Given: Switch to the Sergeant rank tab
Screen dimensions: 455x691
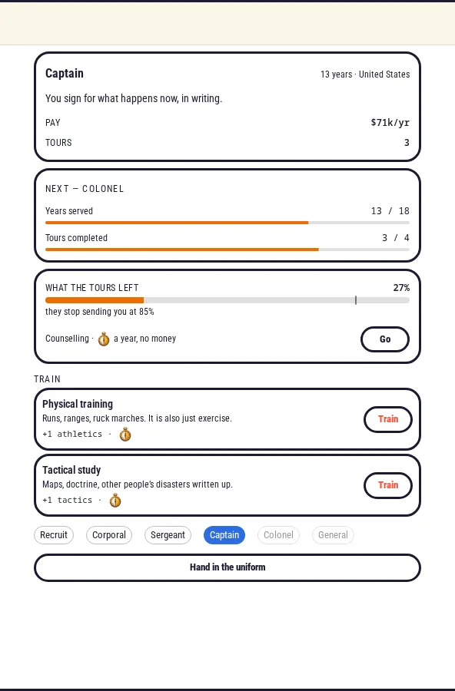Looking at the screenshot, I should 168,535.
